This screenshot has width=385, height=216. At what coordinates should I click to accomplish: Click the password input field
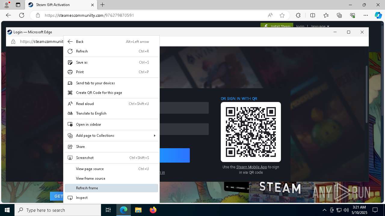(x=184, y=129)
